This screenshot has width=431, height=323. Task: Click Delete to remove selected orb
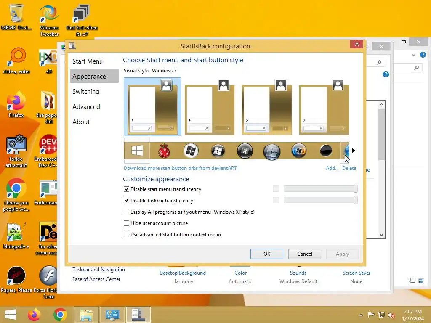coord(349,168)
